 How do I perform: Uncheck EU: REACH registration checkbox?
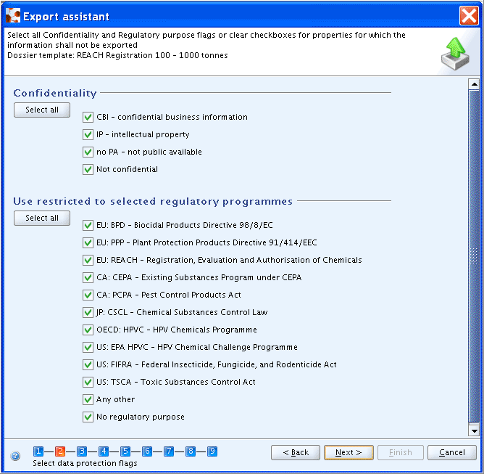pos(88,260)
